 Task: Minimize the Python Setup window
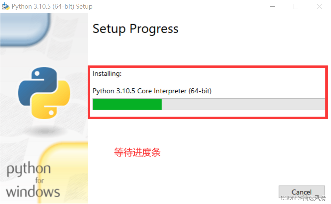point(273,6)
